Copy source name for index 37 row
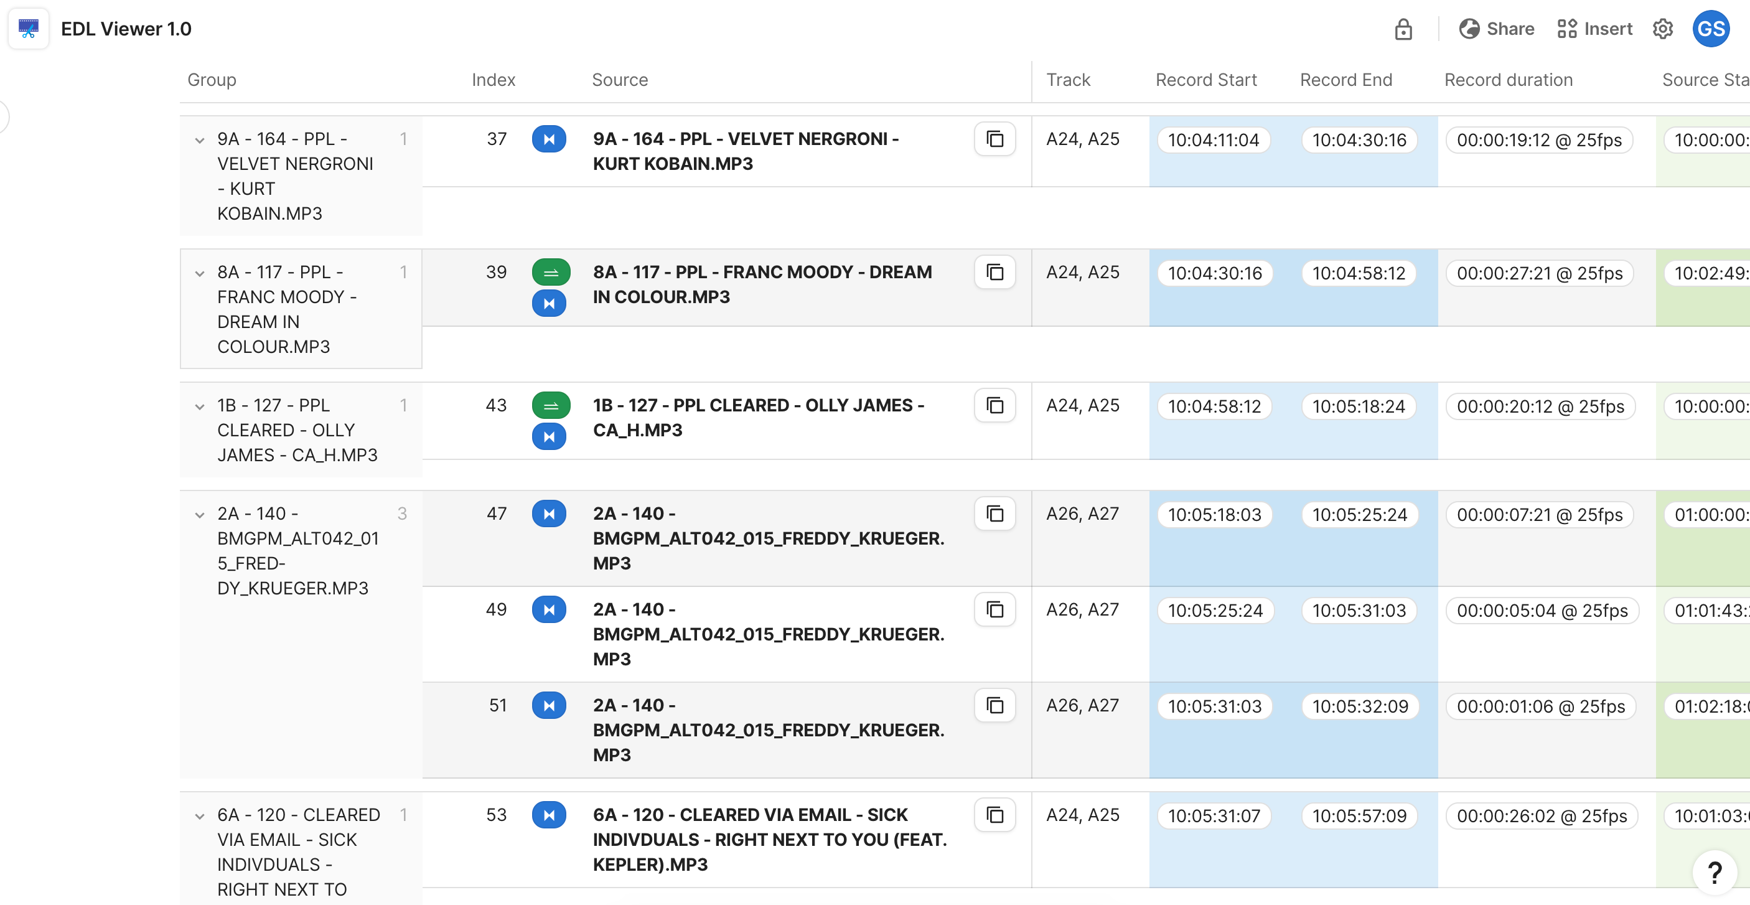 point(994,139)
